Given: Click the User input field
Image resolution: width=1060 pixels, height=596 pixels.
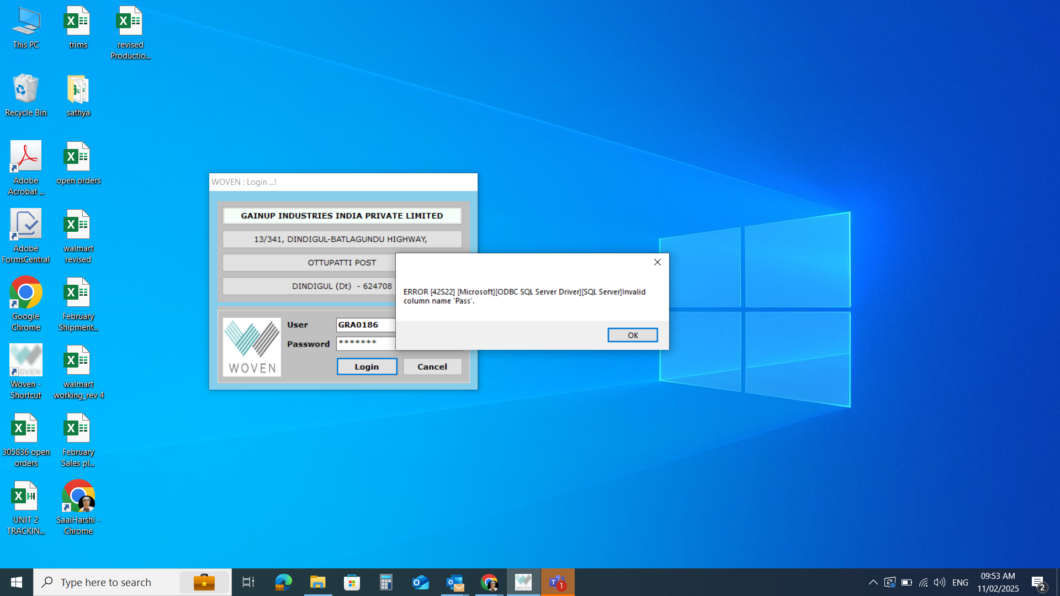Looking at the screenshot, I should (x=365, y=325).
